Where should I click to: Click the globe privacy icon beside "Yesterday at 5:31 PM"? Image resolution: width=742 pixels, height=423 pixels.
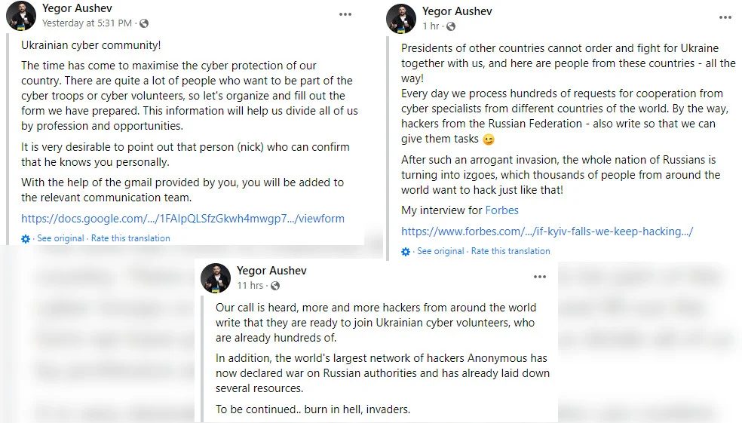(x=144, y=23)
